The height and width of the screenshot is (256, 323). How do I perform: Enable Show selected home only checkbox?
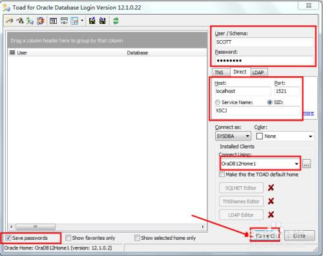click(x=137, y=238)
